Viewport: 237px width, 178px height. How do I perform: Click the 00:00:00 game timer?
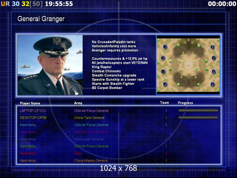coord(222,4)
